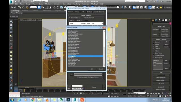Check the Helpers hide category

154,51
